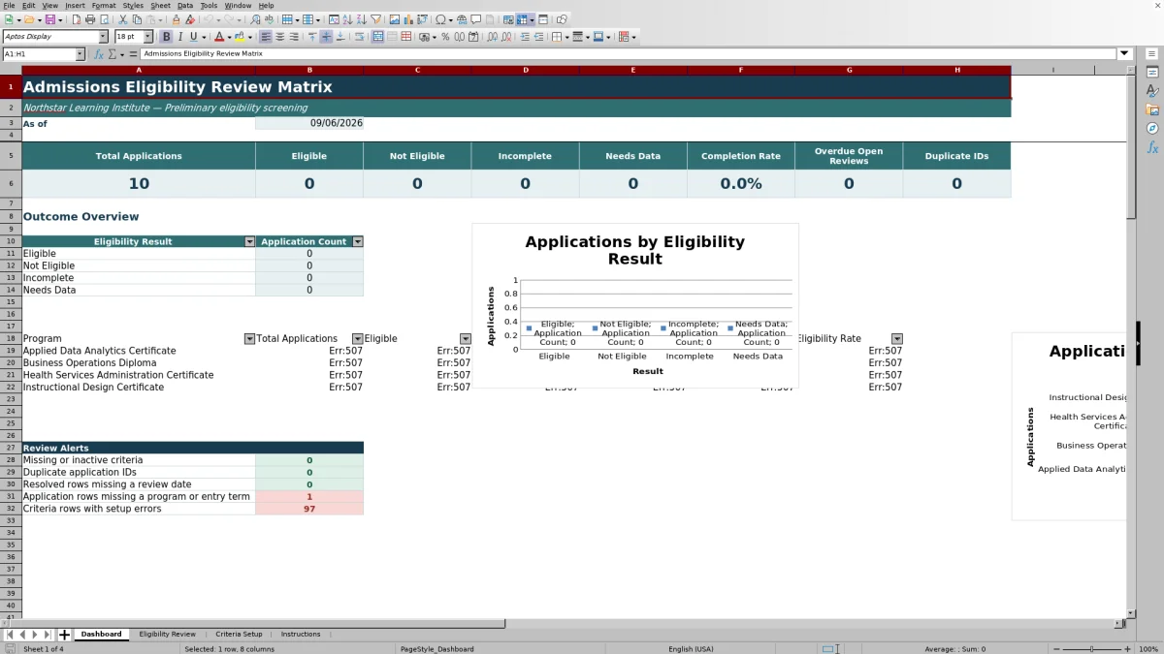Click the Export as PDF icon
The height and width of the screenshot is (654, 1164).
[76, 19]
